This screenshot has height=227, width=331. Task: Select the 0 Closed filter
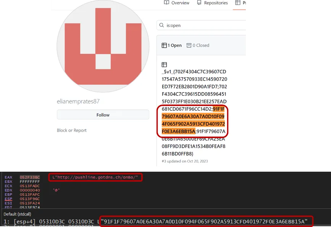tap(198, 45)
